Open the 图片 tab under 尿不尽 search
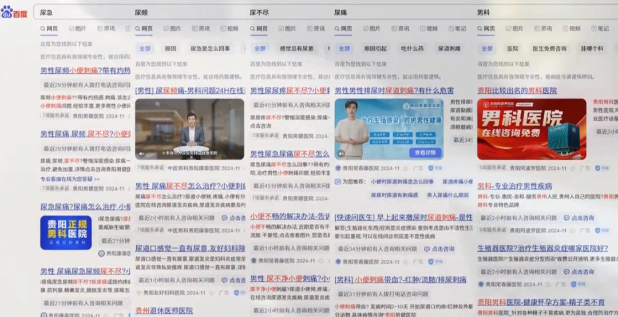Screen dimensions: 618x317 [x=287, y=29]
